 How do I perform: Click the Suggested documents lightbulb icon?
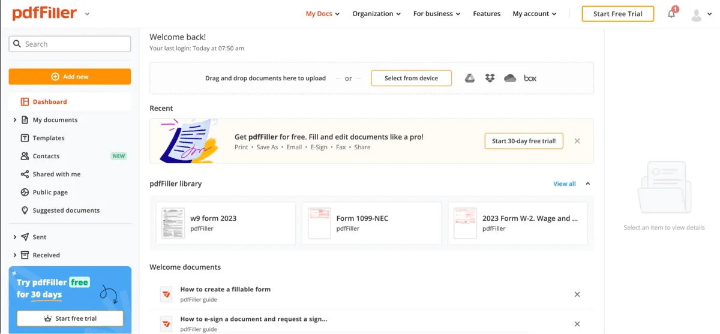coord(25,210)
